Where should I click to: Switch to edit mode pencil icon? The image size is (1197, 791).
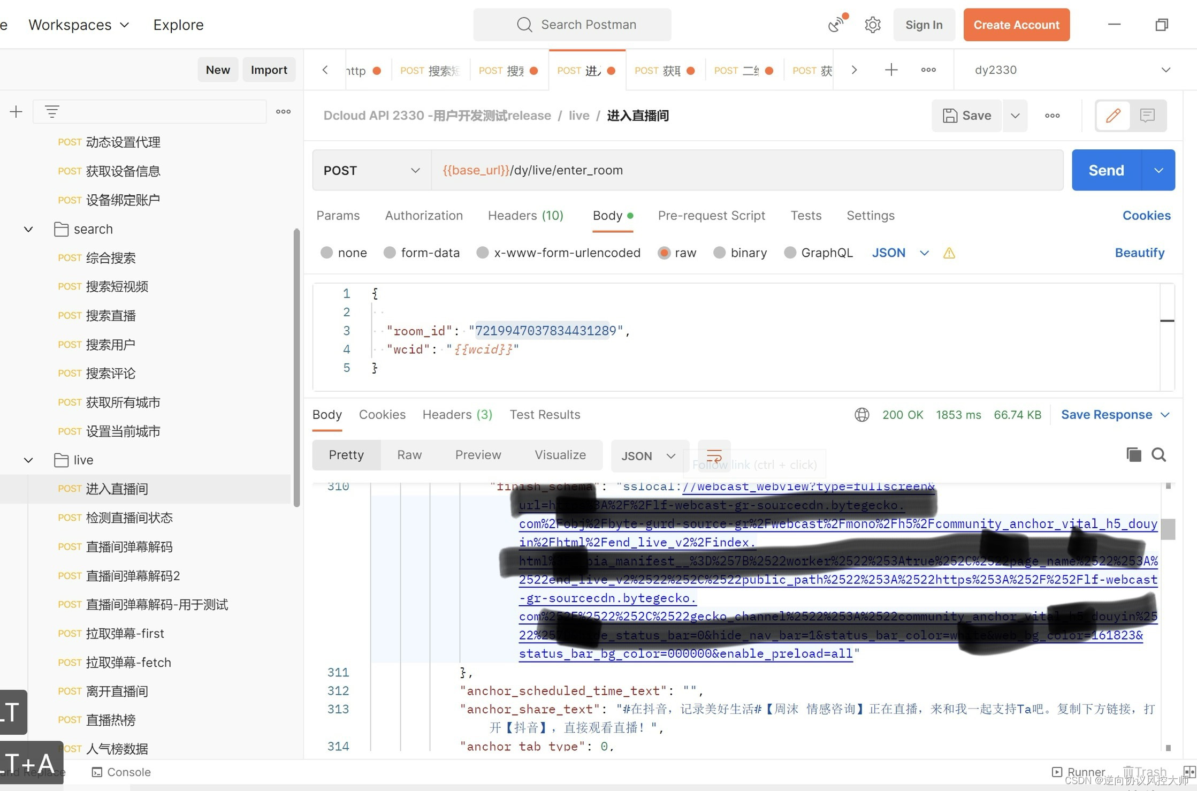click(1113, 116)
